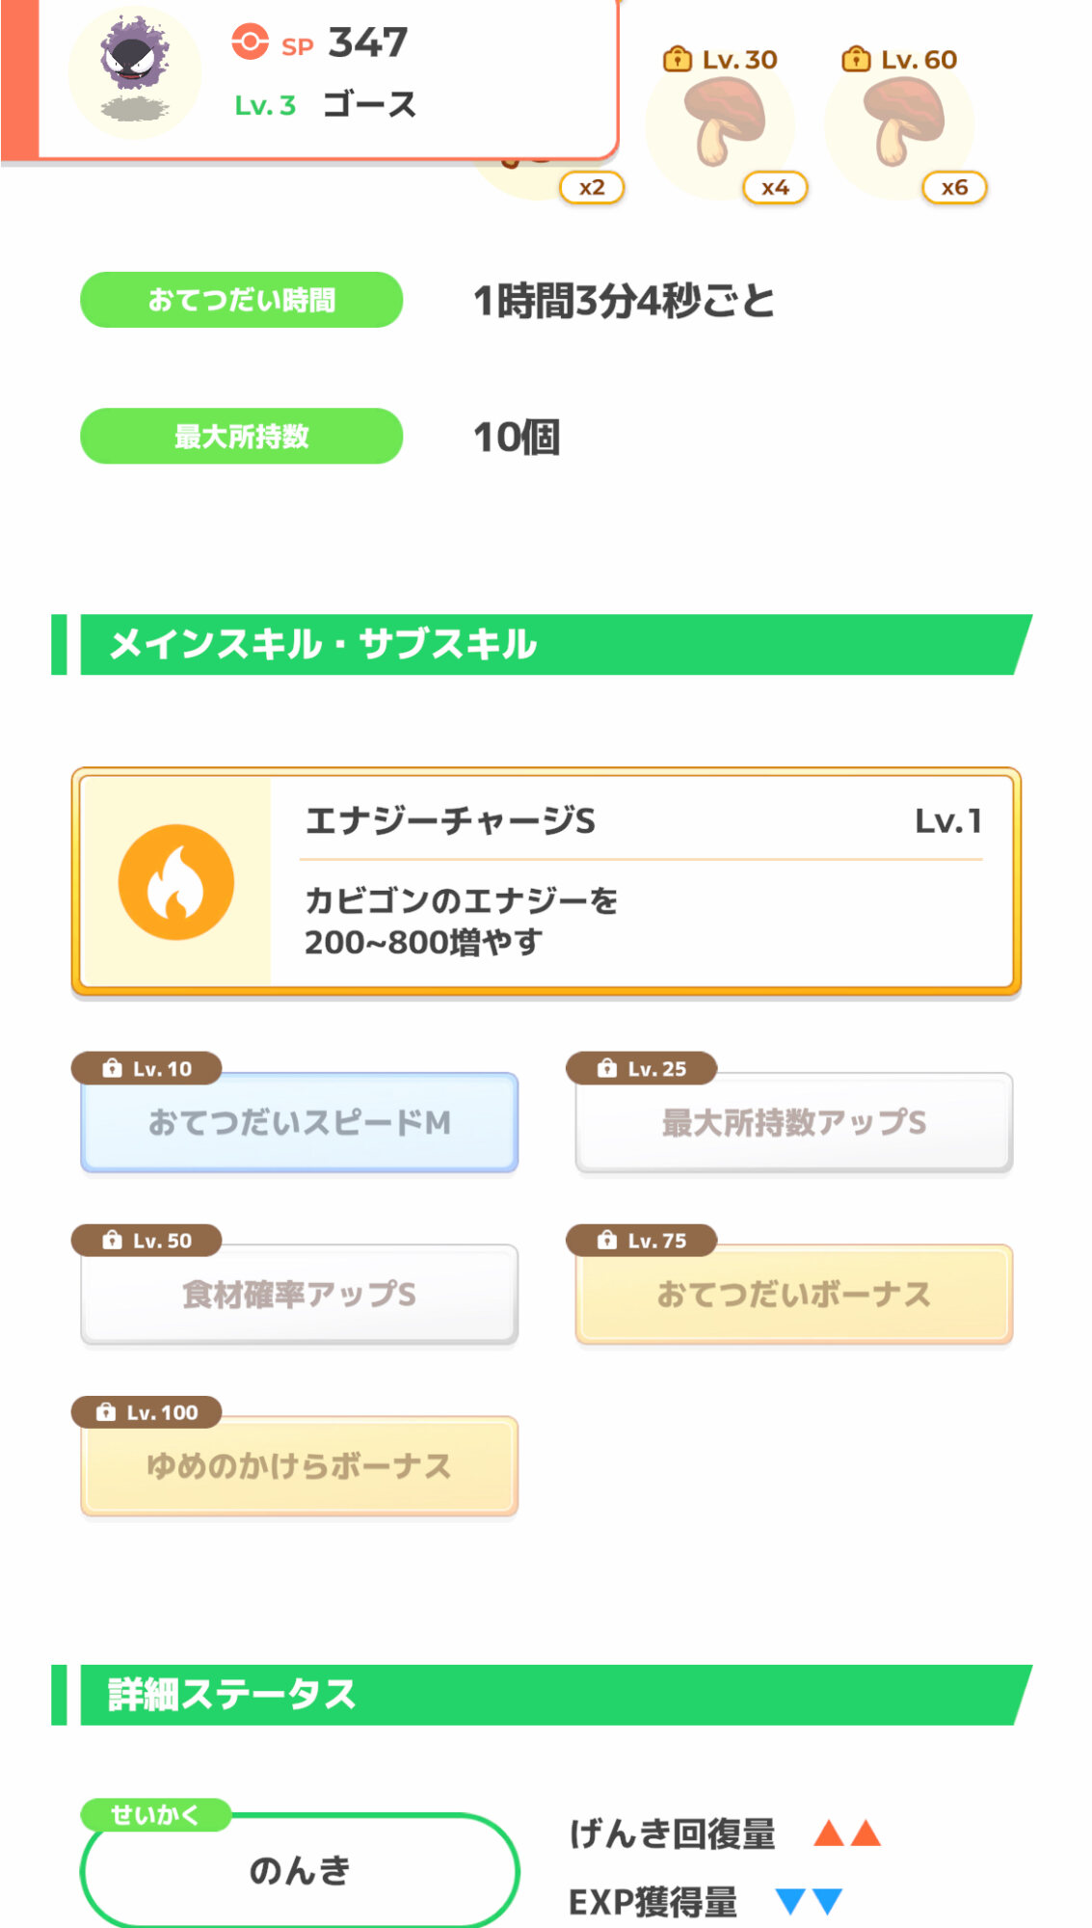This screenshot has width=1092, height=1928.
Task: Tap the Lv. 60 mushroom ingredient
Action: 899,123
